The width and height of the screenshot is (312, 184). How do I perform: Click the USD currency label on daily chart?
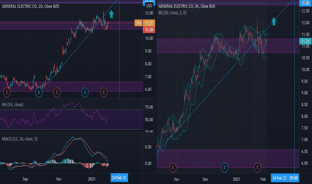(149, 6)
